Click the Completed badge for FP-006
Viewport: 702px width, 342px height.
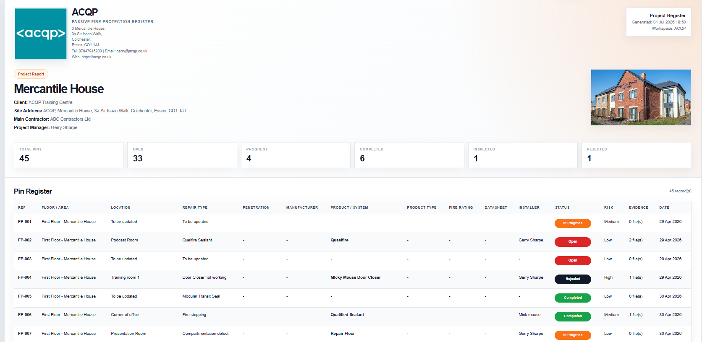coord(573,316)
